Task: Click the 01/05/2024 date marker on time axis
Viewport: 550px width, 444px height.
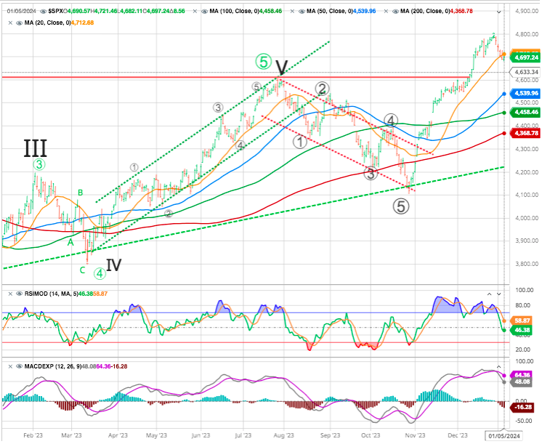Action: pyautogui.click(x=504, y=437)
